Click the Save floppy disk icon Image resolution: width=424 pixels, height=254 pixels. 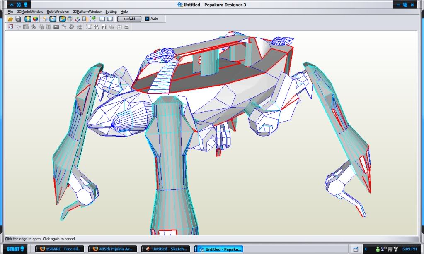pos(18,19)
